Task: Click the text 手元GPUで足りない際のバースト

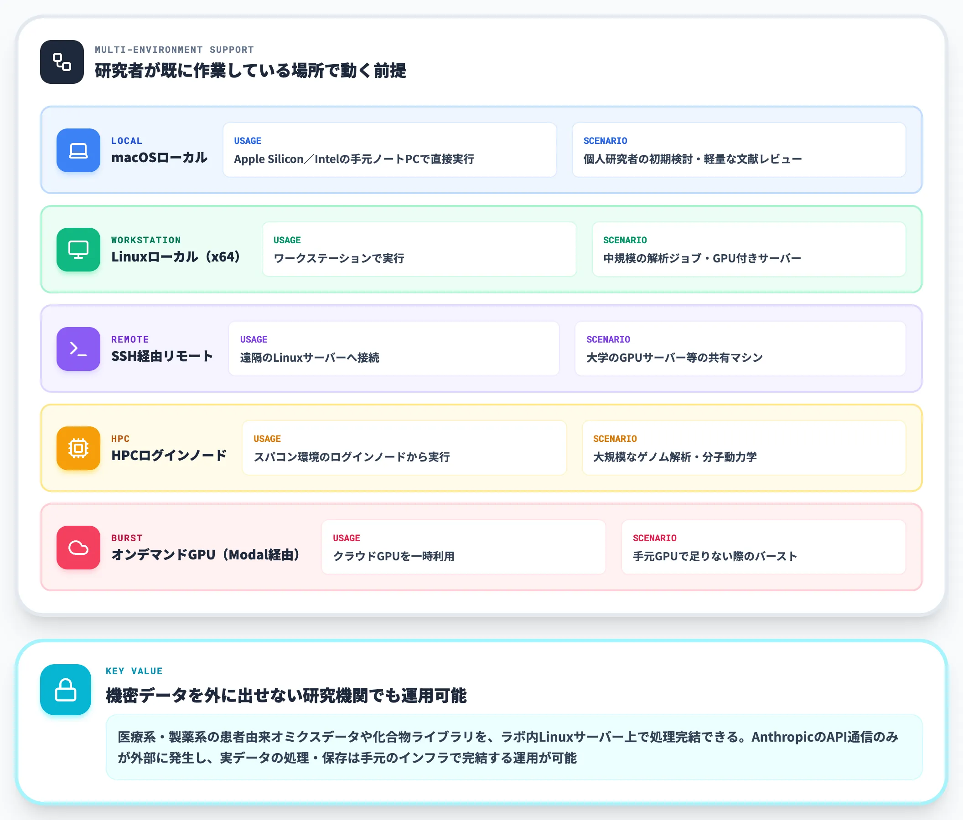Action: coord(715,557)
